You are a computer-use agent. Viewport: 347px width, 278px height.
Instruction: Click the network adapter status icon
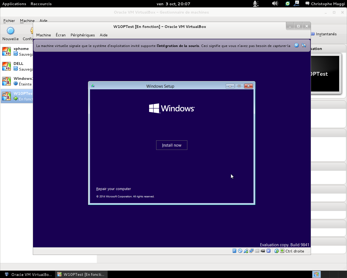click(252, 251)
